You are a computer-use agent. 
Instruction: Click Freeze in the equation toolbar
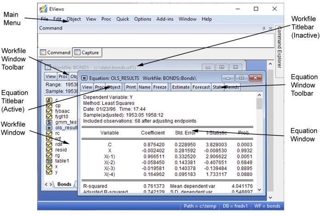coord(160,87)
